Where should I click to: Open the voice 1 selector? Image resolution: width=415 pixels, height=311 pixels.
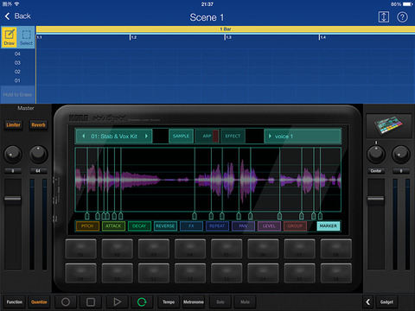303,136
